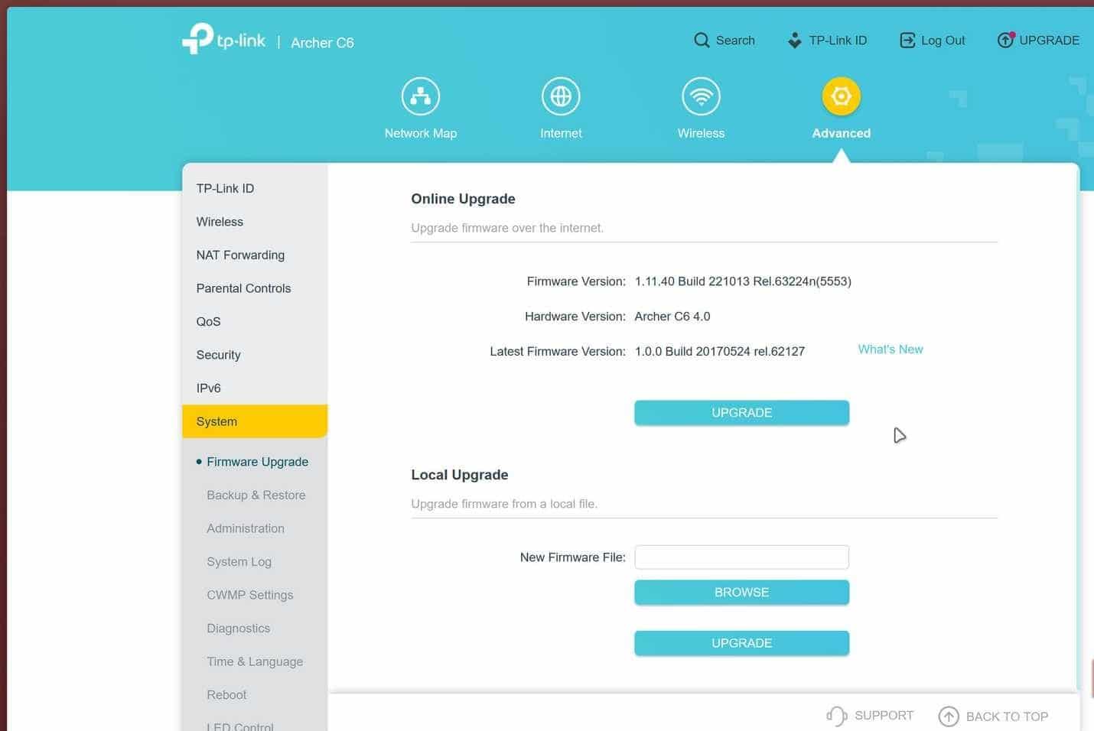Image resolution: width=1094 pixels, height=731 pixels.
Task: Open System Log page
Action: [x=239, y=561]
